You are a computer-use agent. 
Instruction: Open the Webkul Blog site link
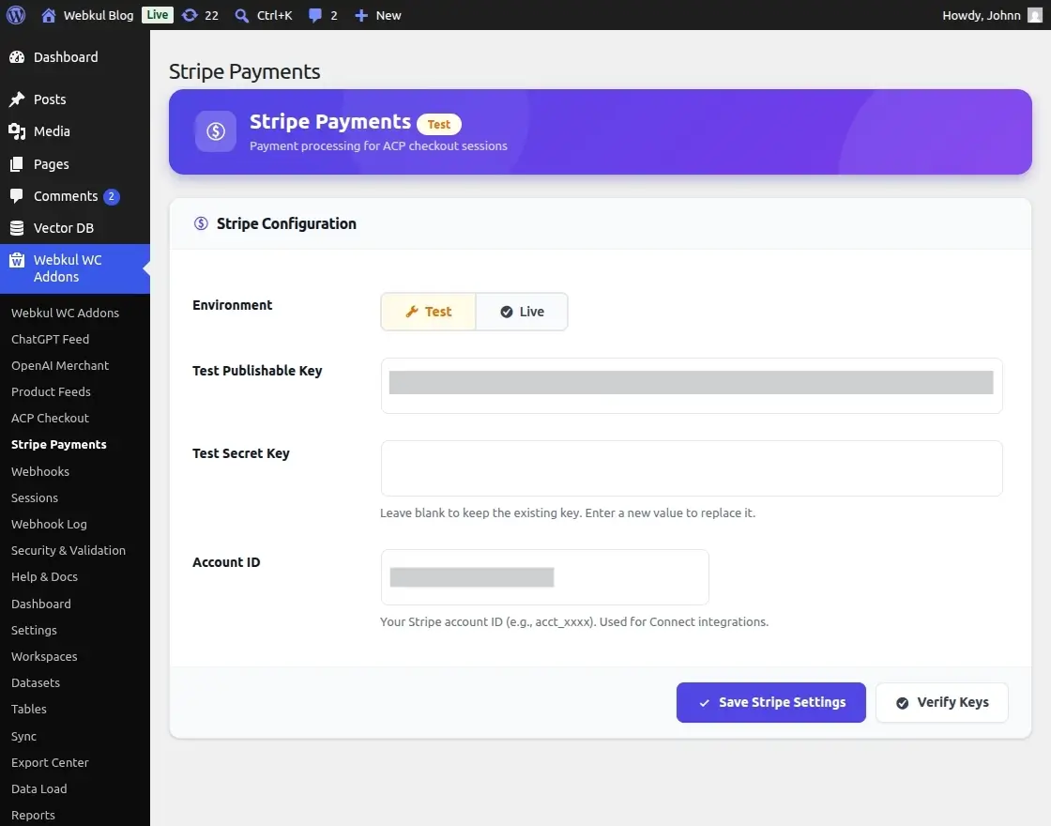tap(99, 15)
